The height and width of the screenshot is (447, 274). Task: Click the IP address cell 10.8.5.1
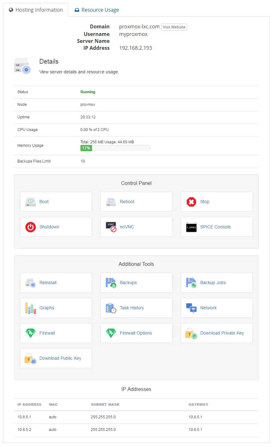(24, 417)
